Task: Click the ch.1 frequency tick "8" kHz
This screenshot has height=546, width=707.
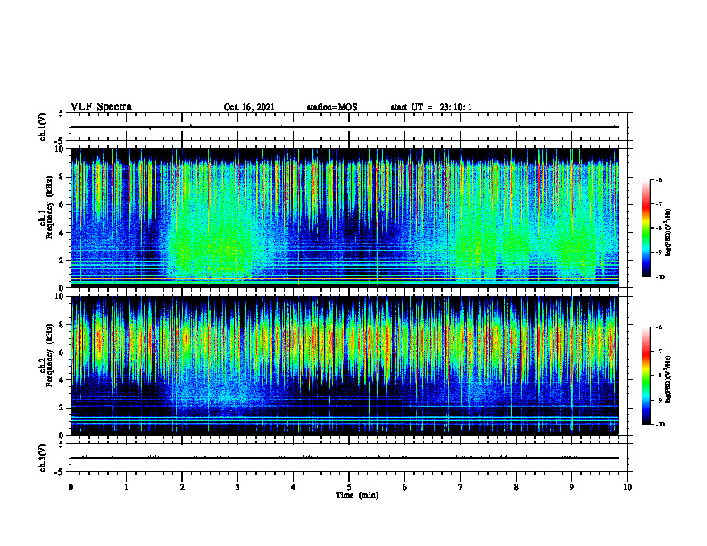Action: tap(62, 177)
